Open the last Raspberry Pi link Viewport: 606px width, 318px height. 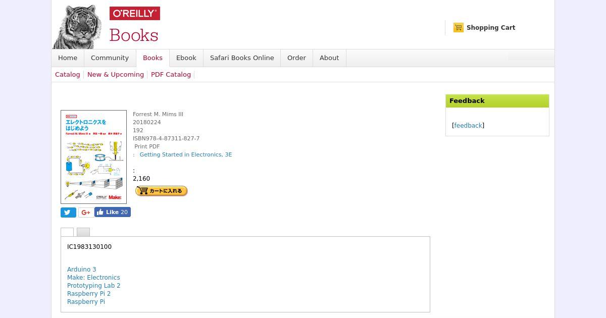pyautogui.click(x=86, y=302)
